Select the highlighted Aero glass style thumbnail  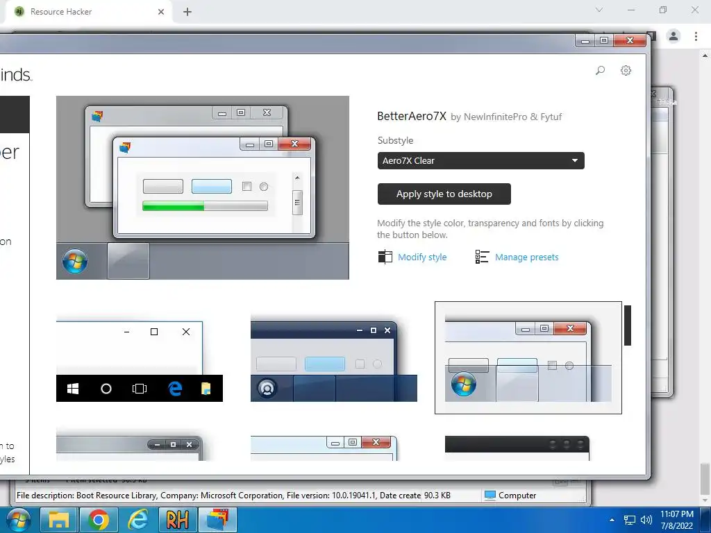pos(528,357)
